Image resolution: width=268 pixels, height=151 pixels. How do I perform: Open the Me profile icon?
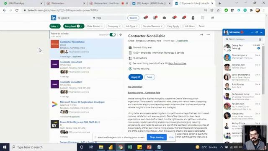(193, 18)
